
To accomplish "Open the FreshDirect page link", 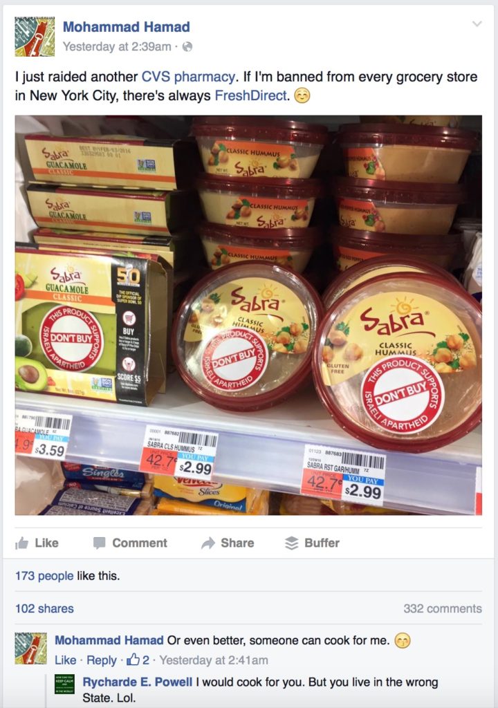I will (251, 95).
